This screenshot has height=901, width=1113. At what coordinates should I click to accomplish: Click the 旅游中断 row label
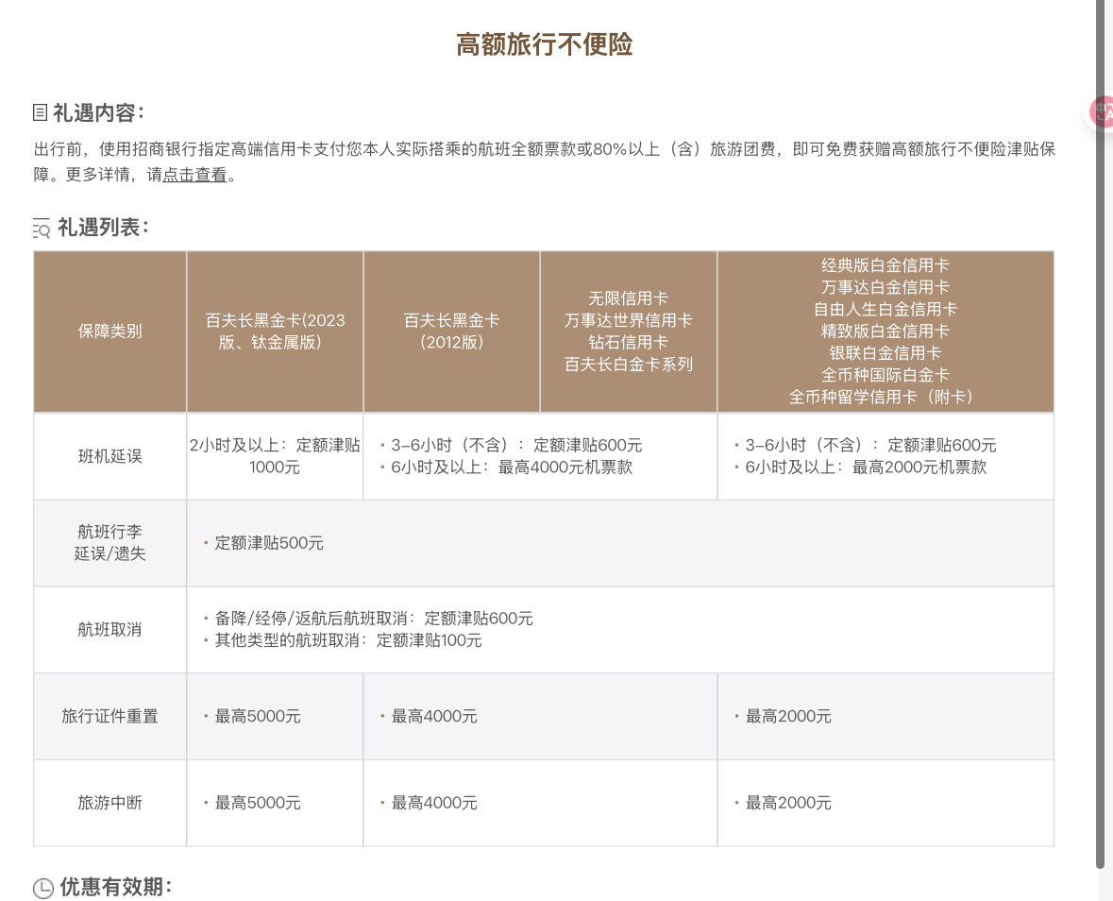coord(110,803)
